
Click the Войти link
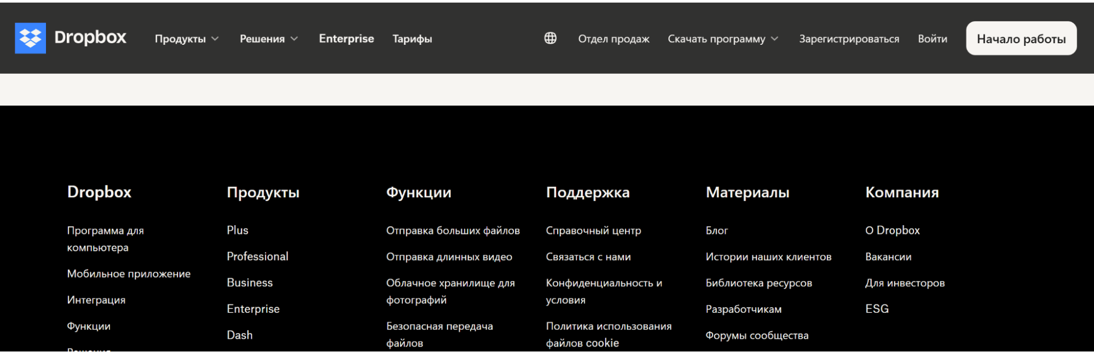click(933, 39)
